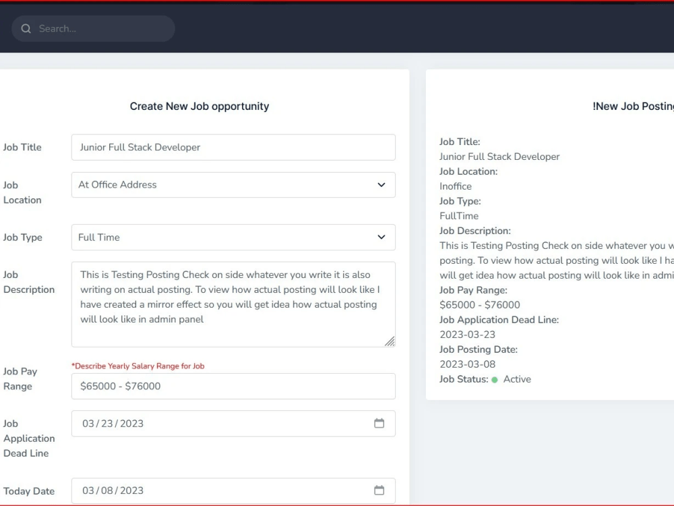Click the red yearly salary range warning text
The height and width of the screenshot is (506, 674).
(139, 366)
